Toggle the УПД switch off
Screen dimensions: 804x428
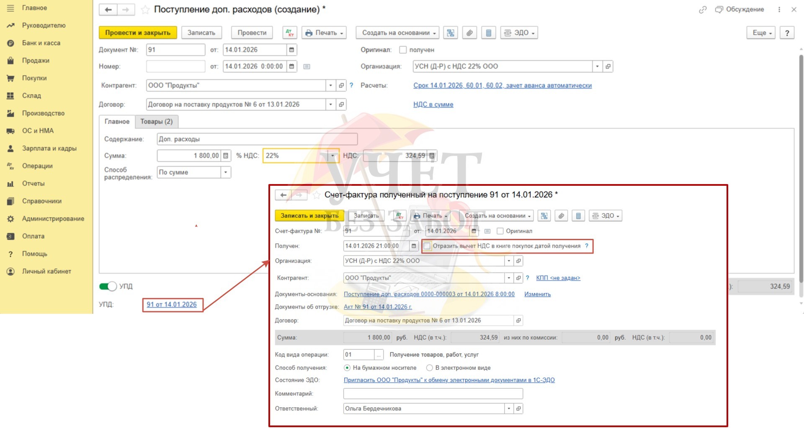pyautogui.click(x=108, y=286)
